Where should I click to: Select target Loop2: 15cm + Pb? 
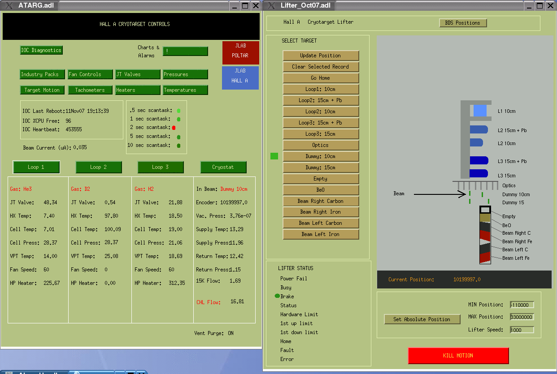(321, 100)
